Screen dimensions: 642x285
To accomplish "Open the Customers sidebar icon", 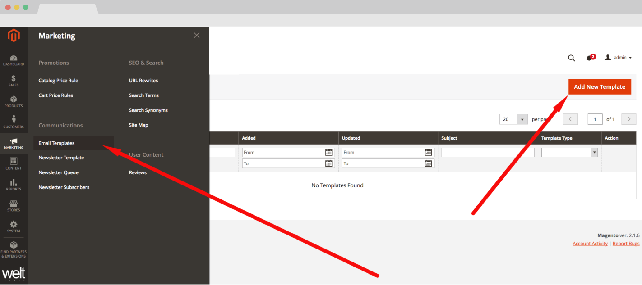I will (14, 122).
